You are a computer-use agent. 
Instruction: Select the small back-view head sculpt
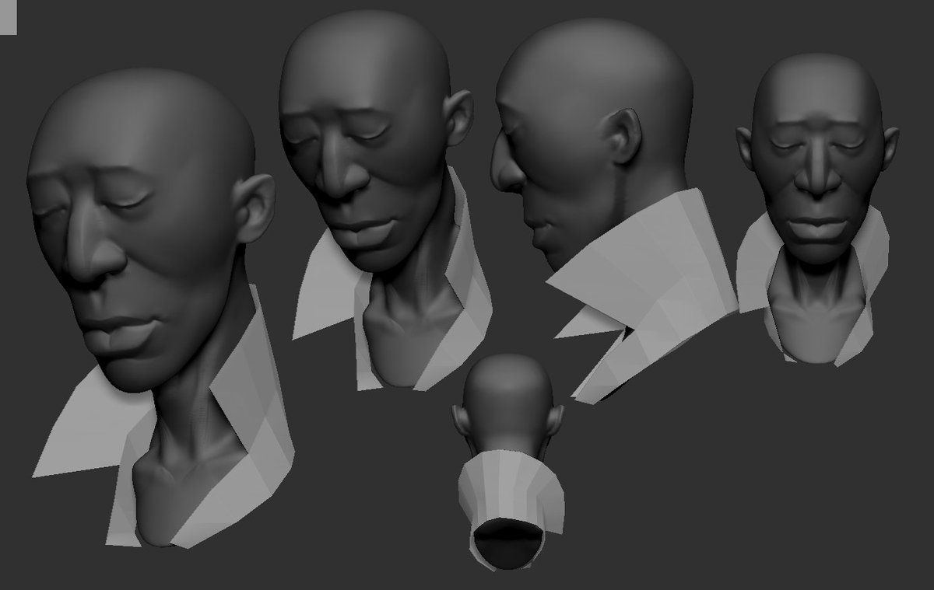[x=508, y=464]
